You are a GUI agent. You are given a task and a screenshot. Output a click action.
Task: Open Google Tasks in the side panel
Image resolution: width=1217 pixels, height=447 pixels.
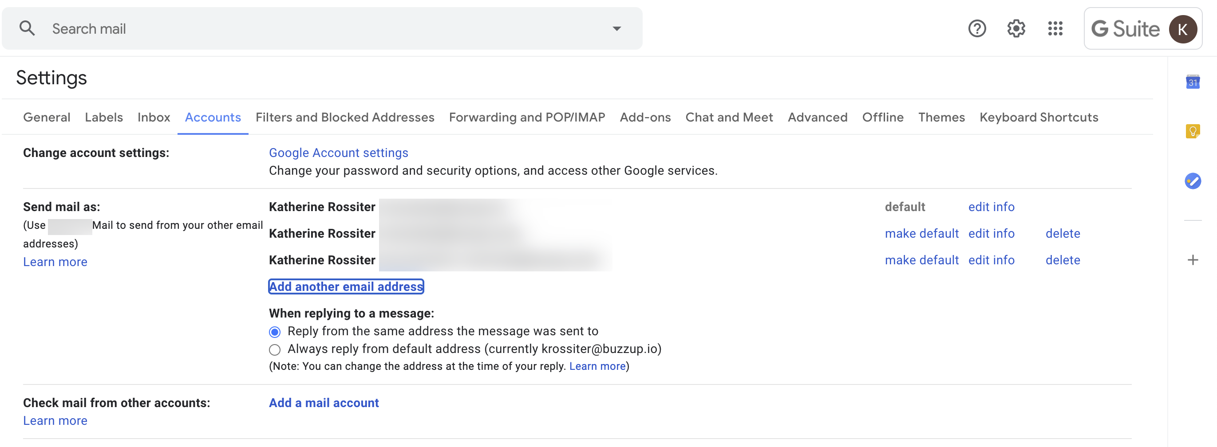pos(1193,180)
